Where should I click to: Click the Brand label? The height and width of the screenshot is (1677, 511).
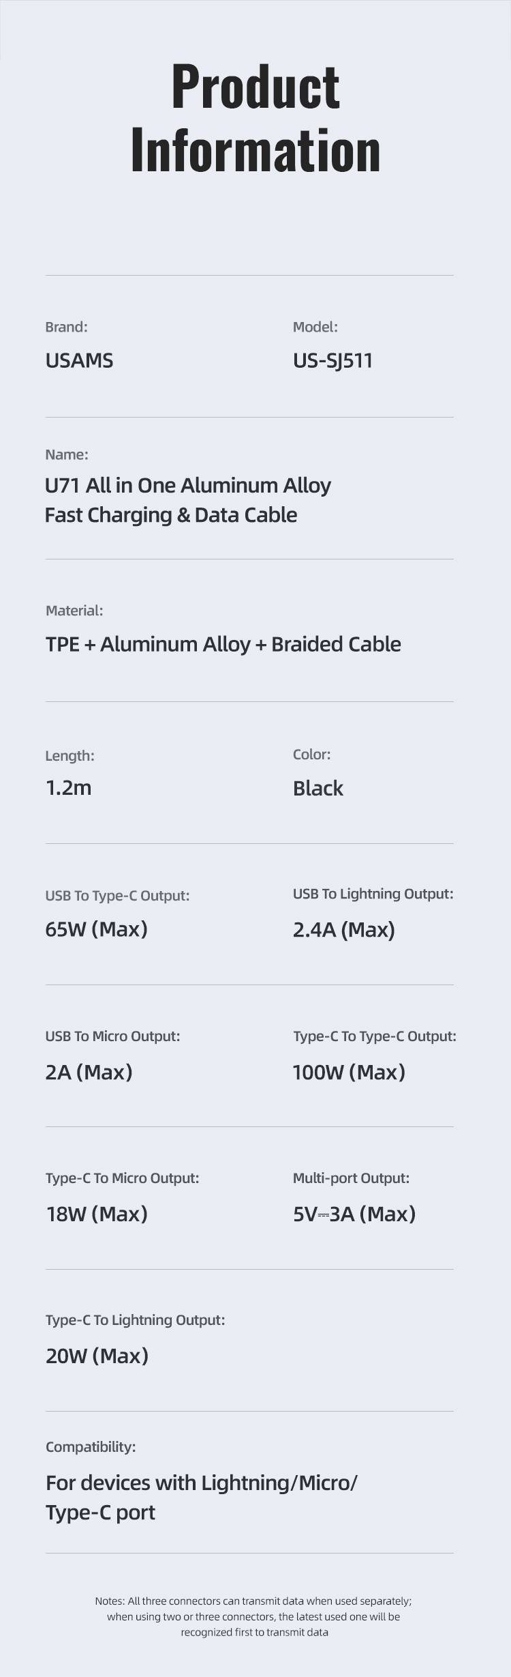(x=66, y=327)
